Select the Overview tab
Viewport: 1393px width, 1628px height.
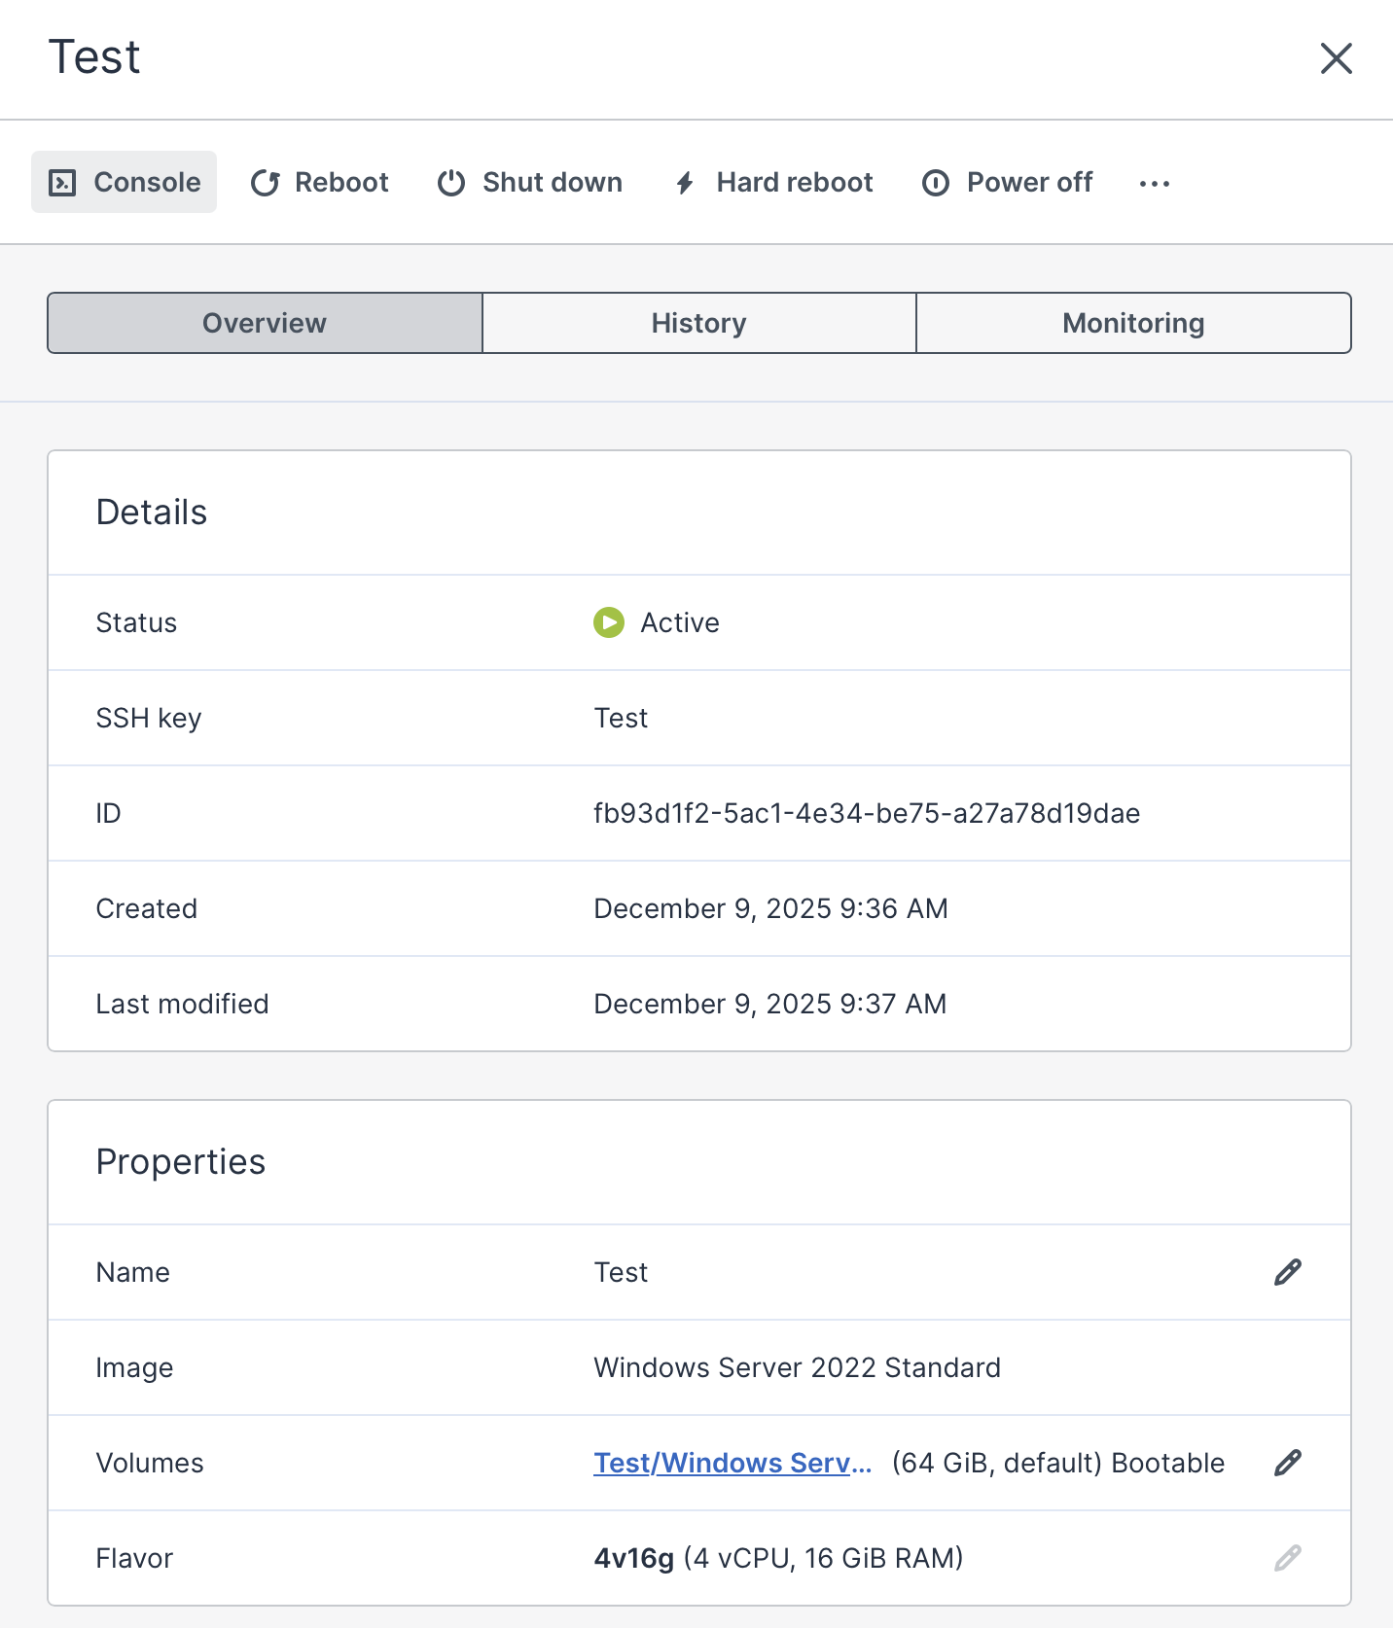click(x=265, y=323)
